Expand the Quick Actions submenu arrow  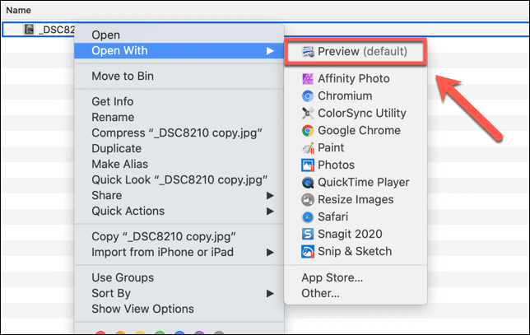(x=270, y=211)
